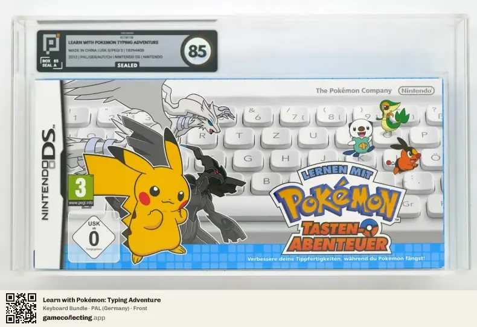The width and height of the screenshot is (477, 327).
Task: Click the Keyboard Bundle · PAL (Germany) · Front subtitle
Action: [x=95, y=308]
